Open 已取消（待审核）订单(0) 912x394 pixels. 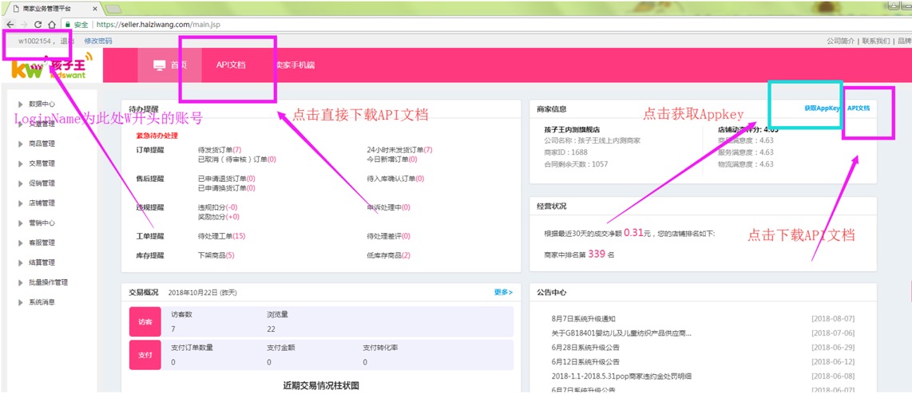pos(236,159)
